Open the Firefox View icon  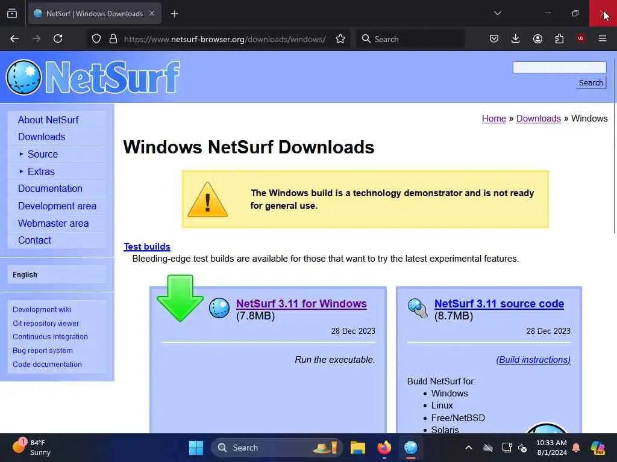(x=12, y=14)
